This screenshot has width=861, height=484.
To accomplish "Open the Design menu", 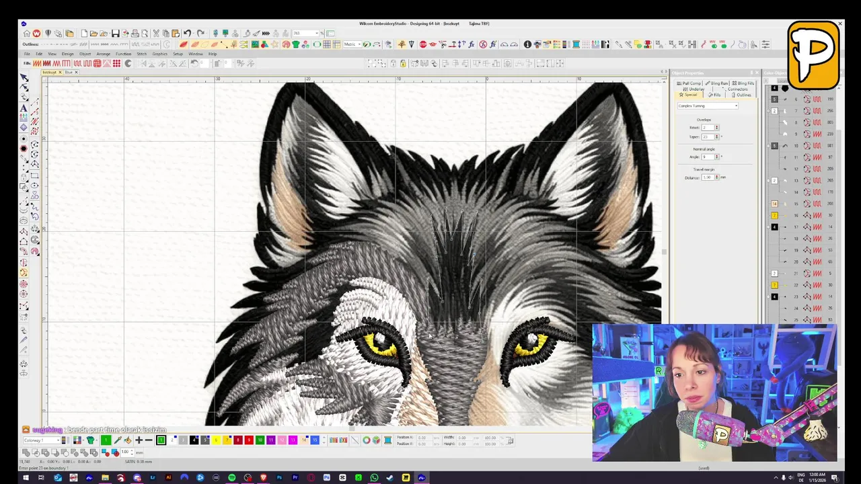I will tap(68, 54).
